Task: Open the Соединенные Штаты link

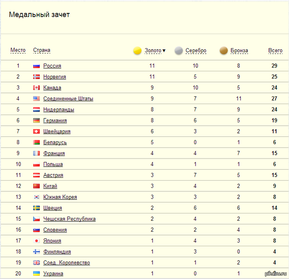Action: [68, 99]
